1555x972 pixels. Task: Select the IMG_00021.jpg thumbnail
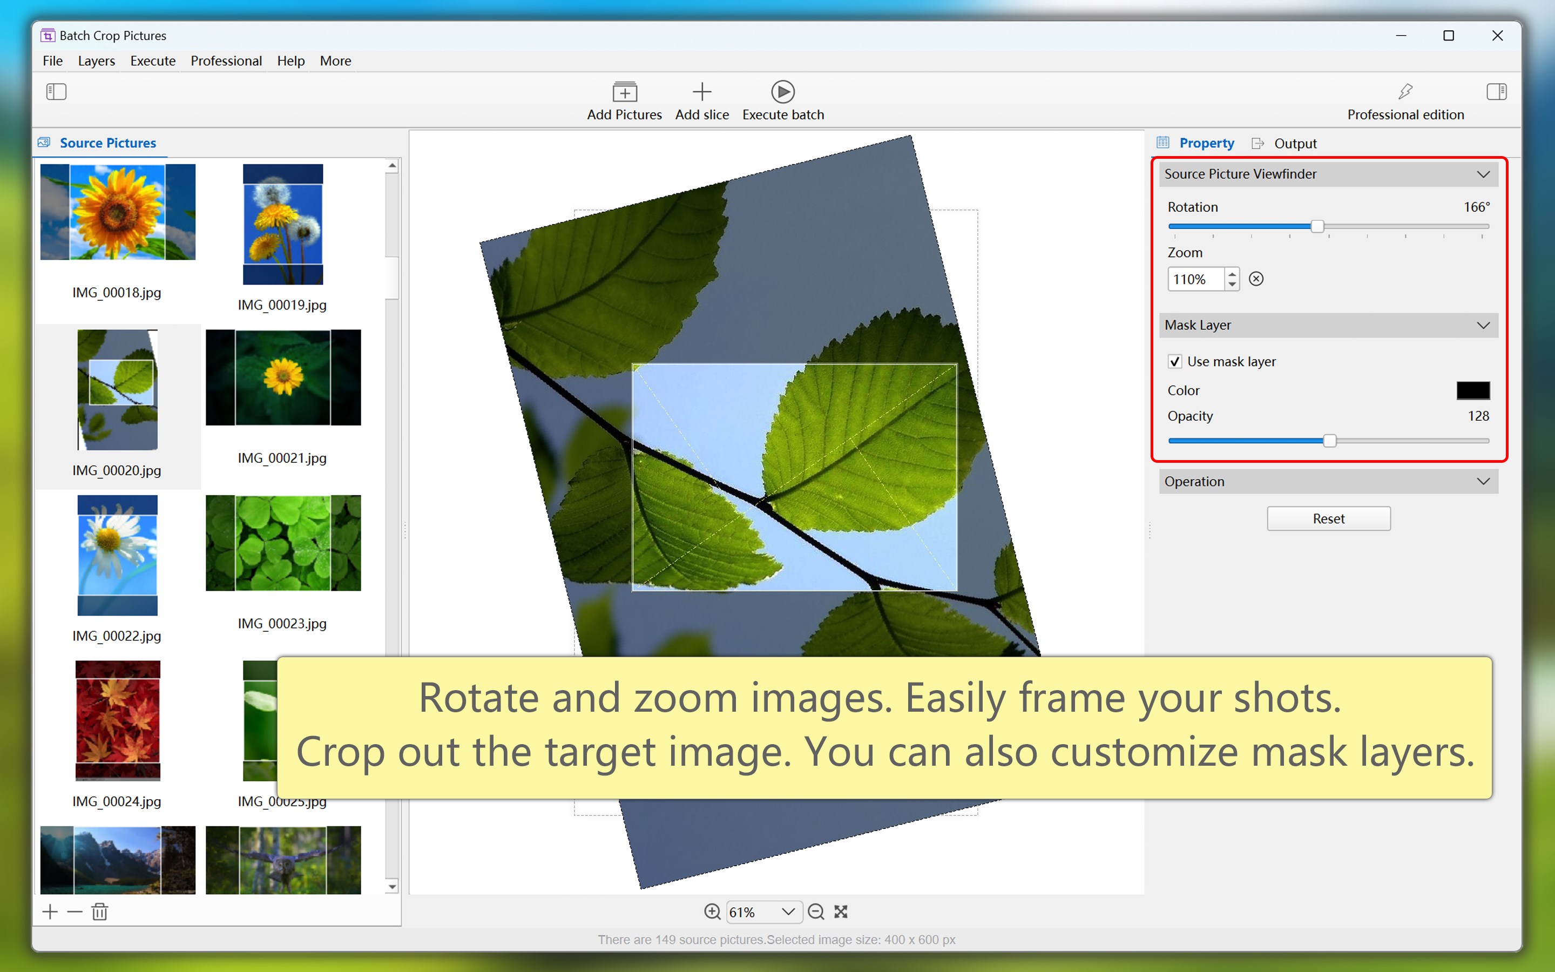(283, 378)
